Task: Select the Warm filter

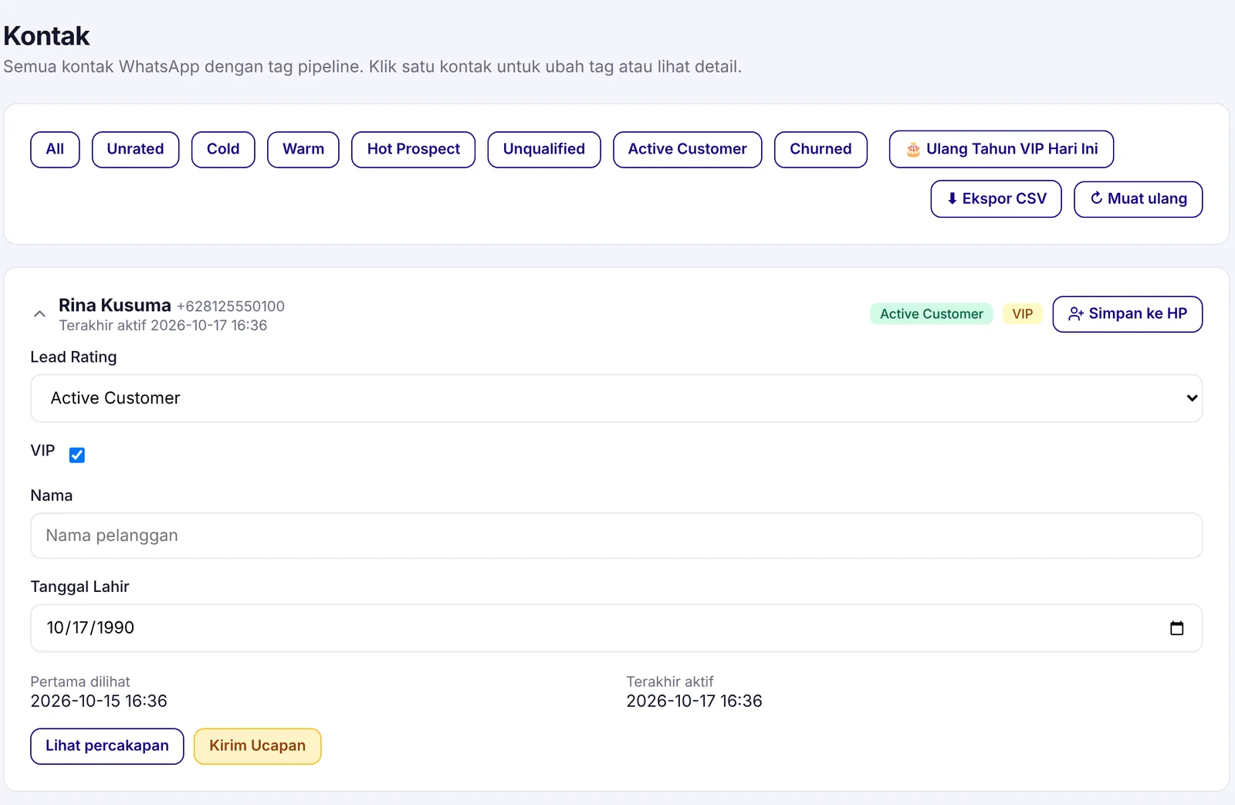Action: click(303, 149)
